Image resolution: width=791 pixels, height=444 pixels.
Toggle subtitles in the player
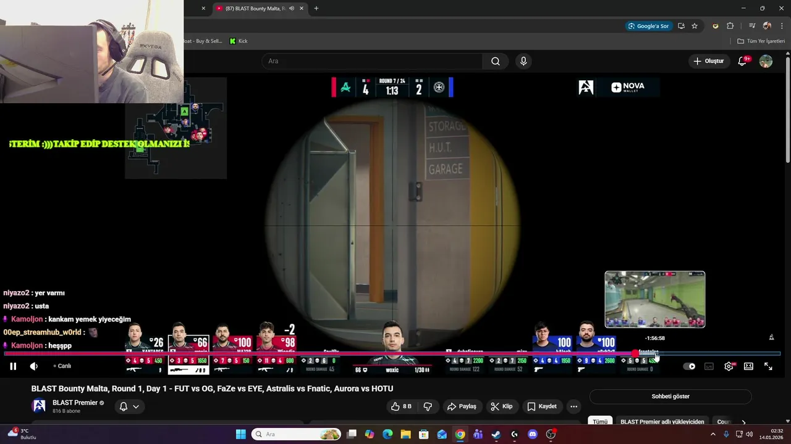pos(709,366)
